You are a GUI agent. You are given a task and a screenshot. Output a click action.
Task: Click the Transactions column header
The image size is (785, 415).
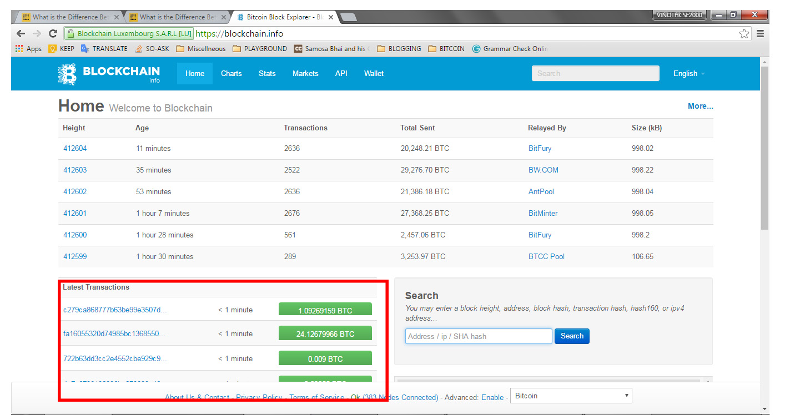coord(306,128)
